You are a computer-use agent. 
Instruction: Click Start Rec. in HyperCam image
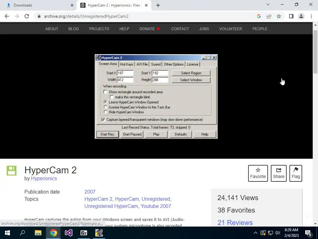[x=107, y=134]
